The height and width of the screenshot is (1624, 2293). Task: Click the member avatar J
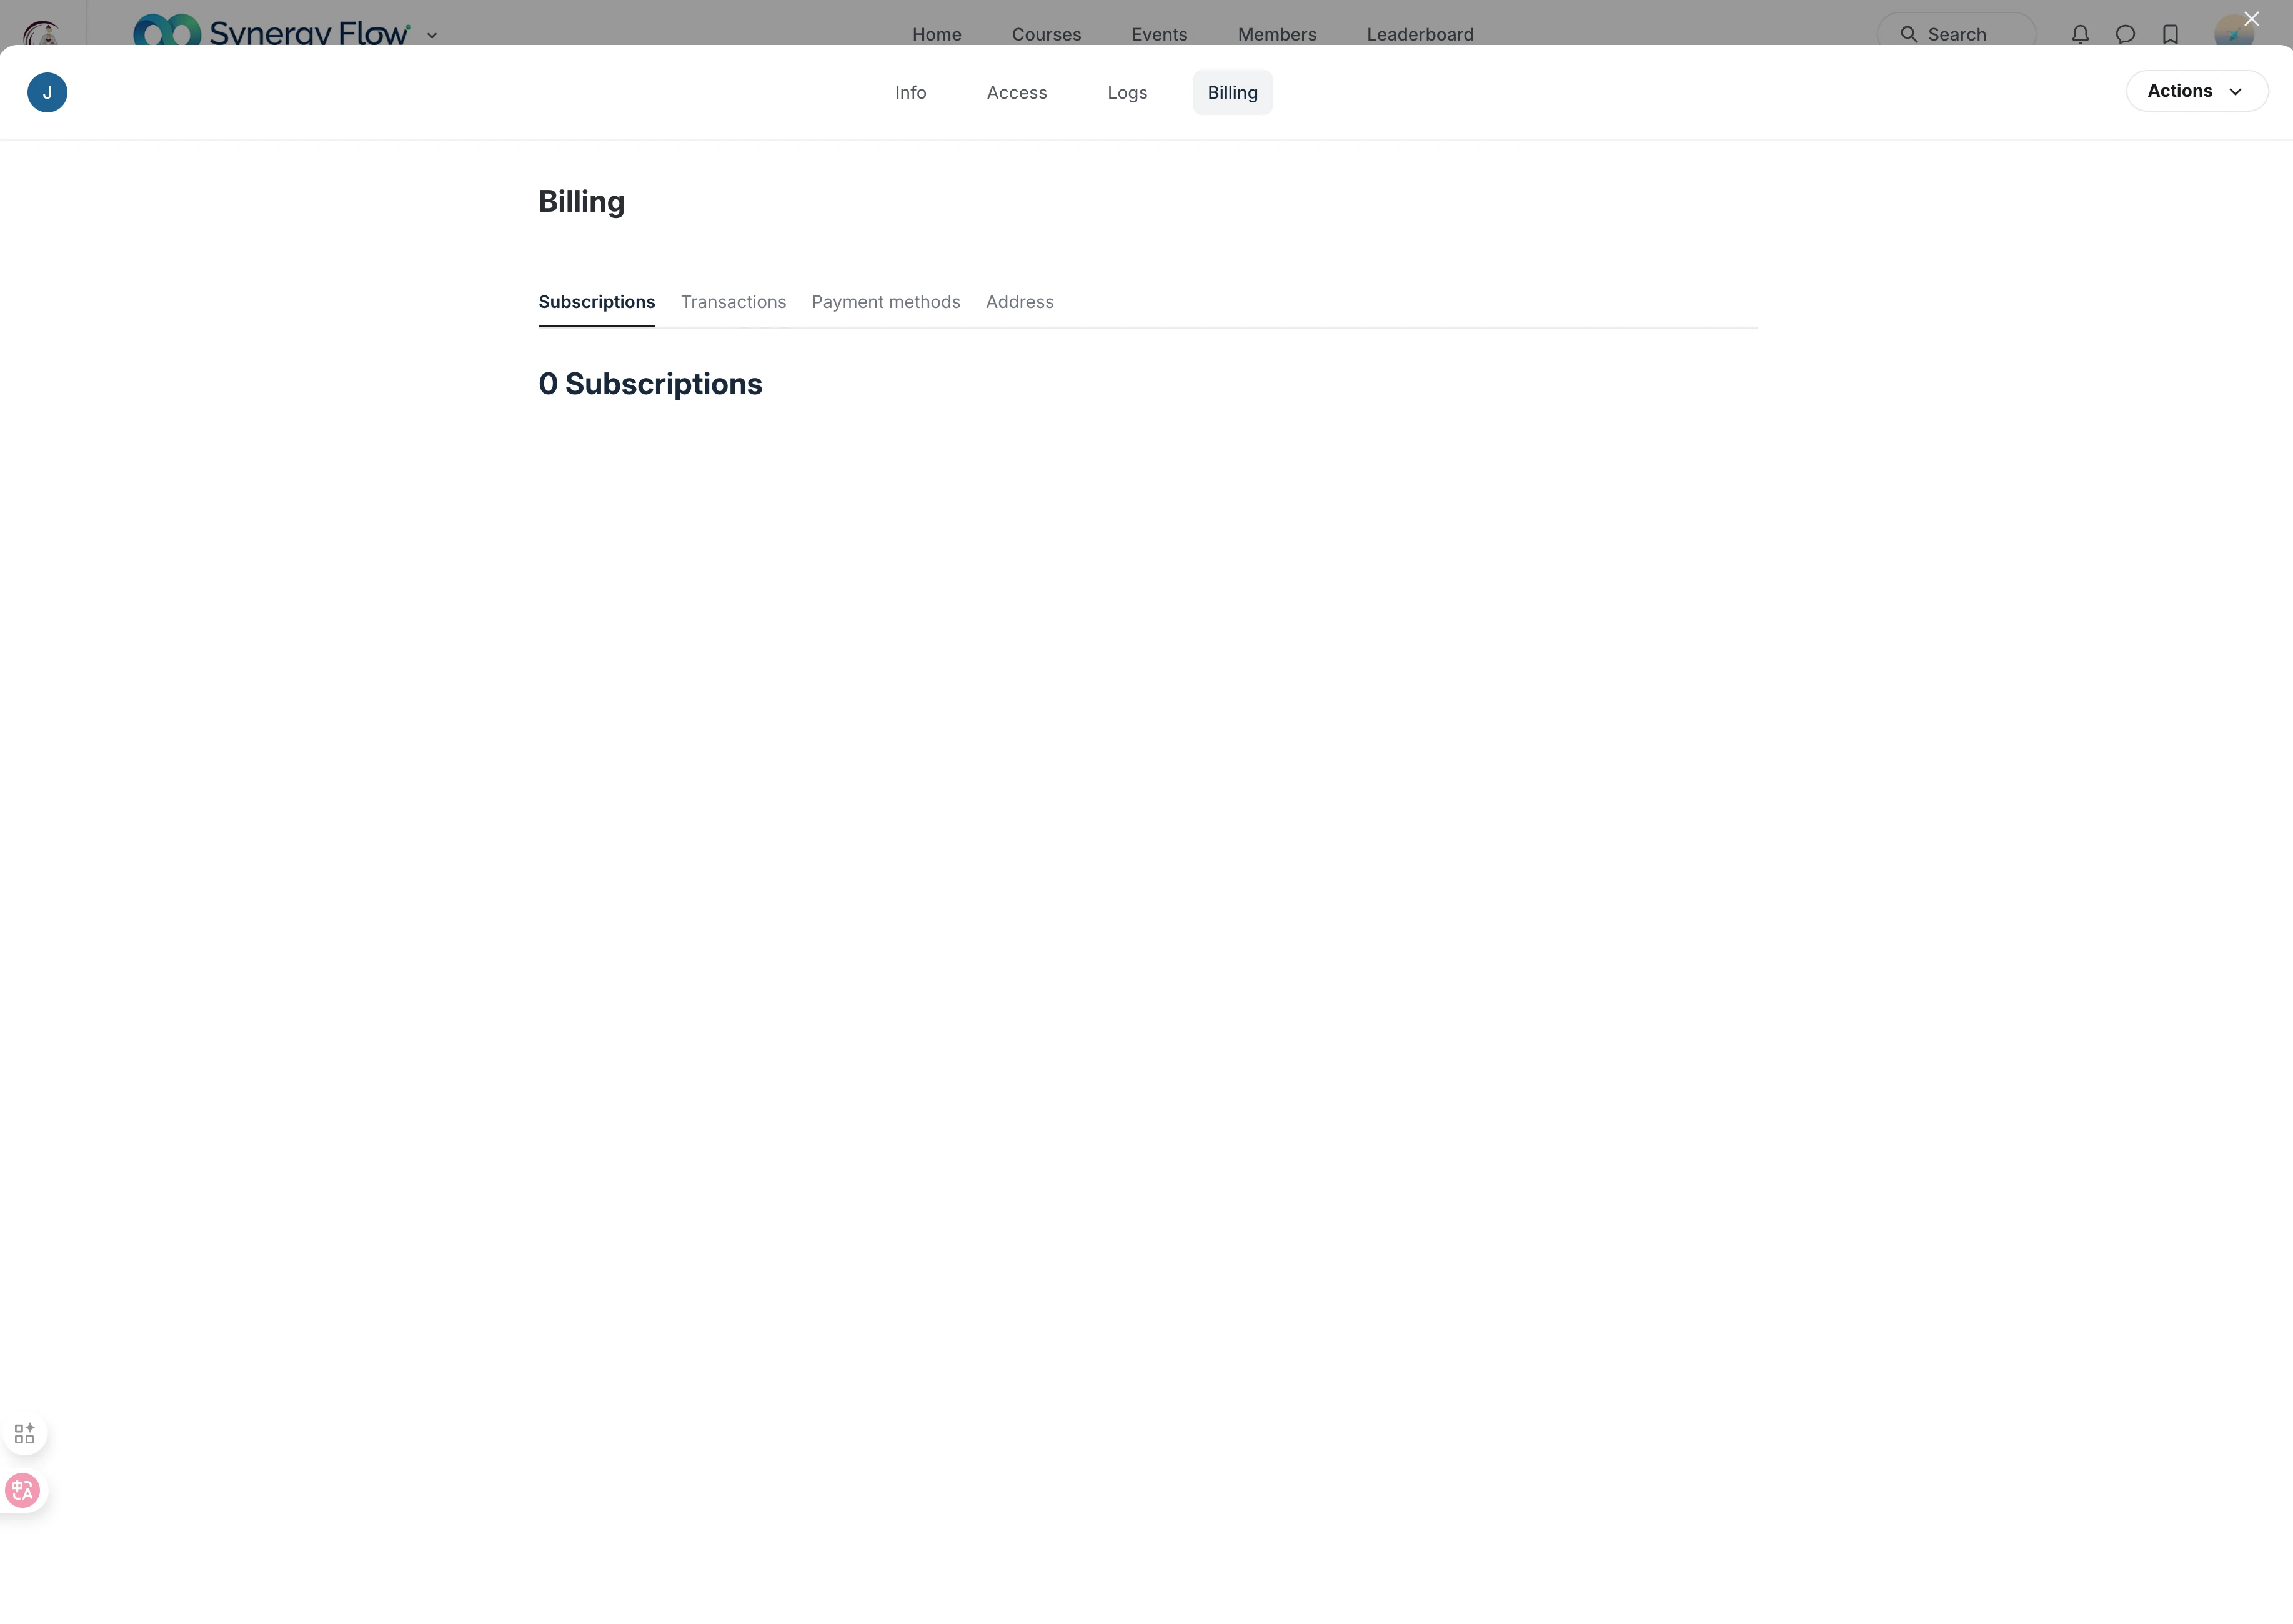click(x=47, y=92)
